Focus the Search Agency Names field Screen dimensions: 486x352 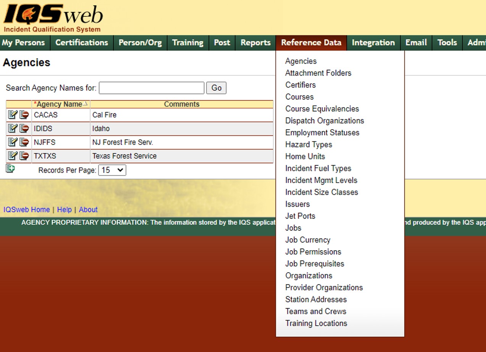tap(152, 88)
